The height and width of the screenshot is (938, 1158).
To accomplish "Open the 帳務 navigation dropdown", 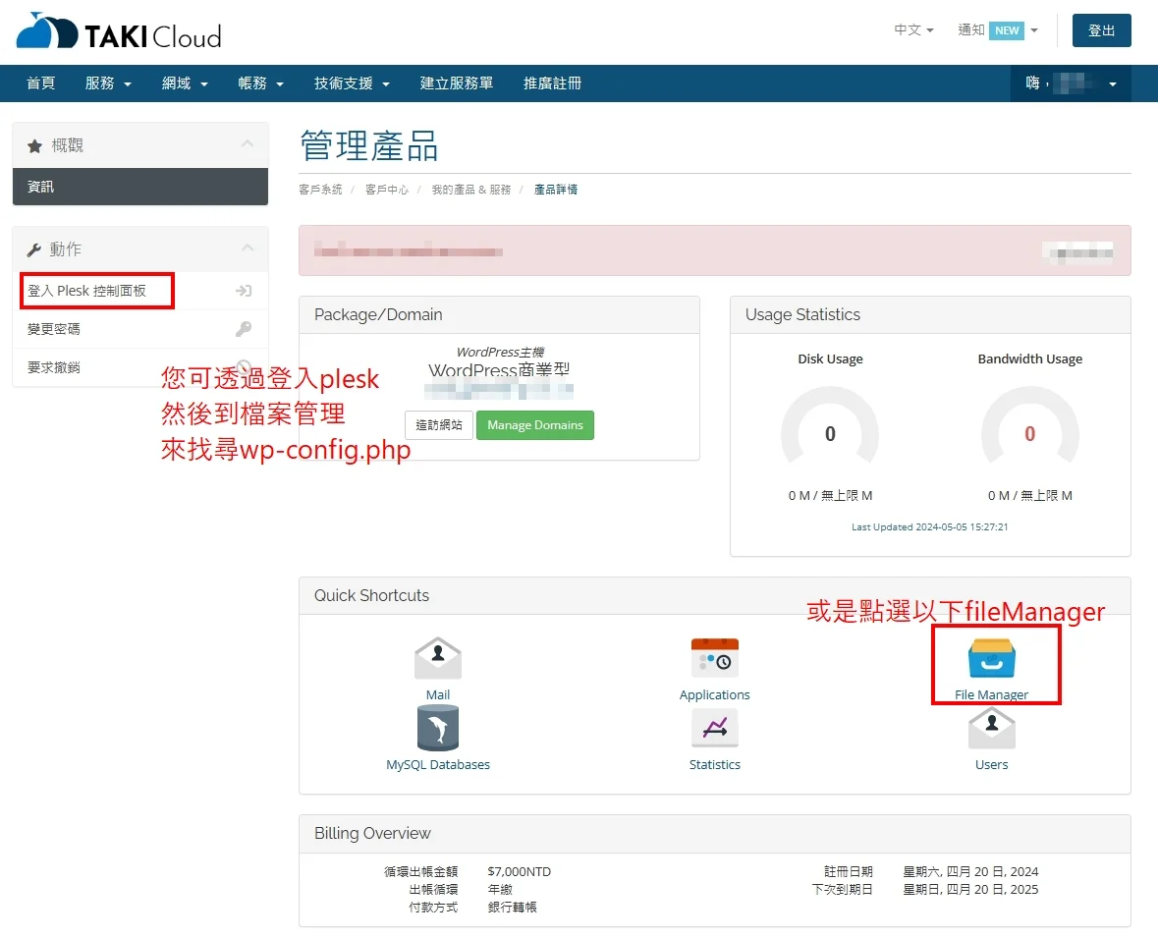I will point(260,83).
